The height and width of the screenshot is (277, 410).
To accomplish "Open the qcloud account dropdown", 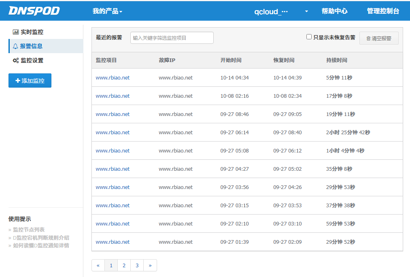I will click(x=281, y=11).
